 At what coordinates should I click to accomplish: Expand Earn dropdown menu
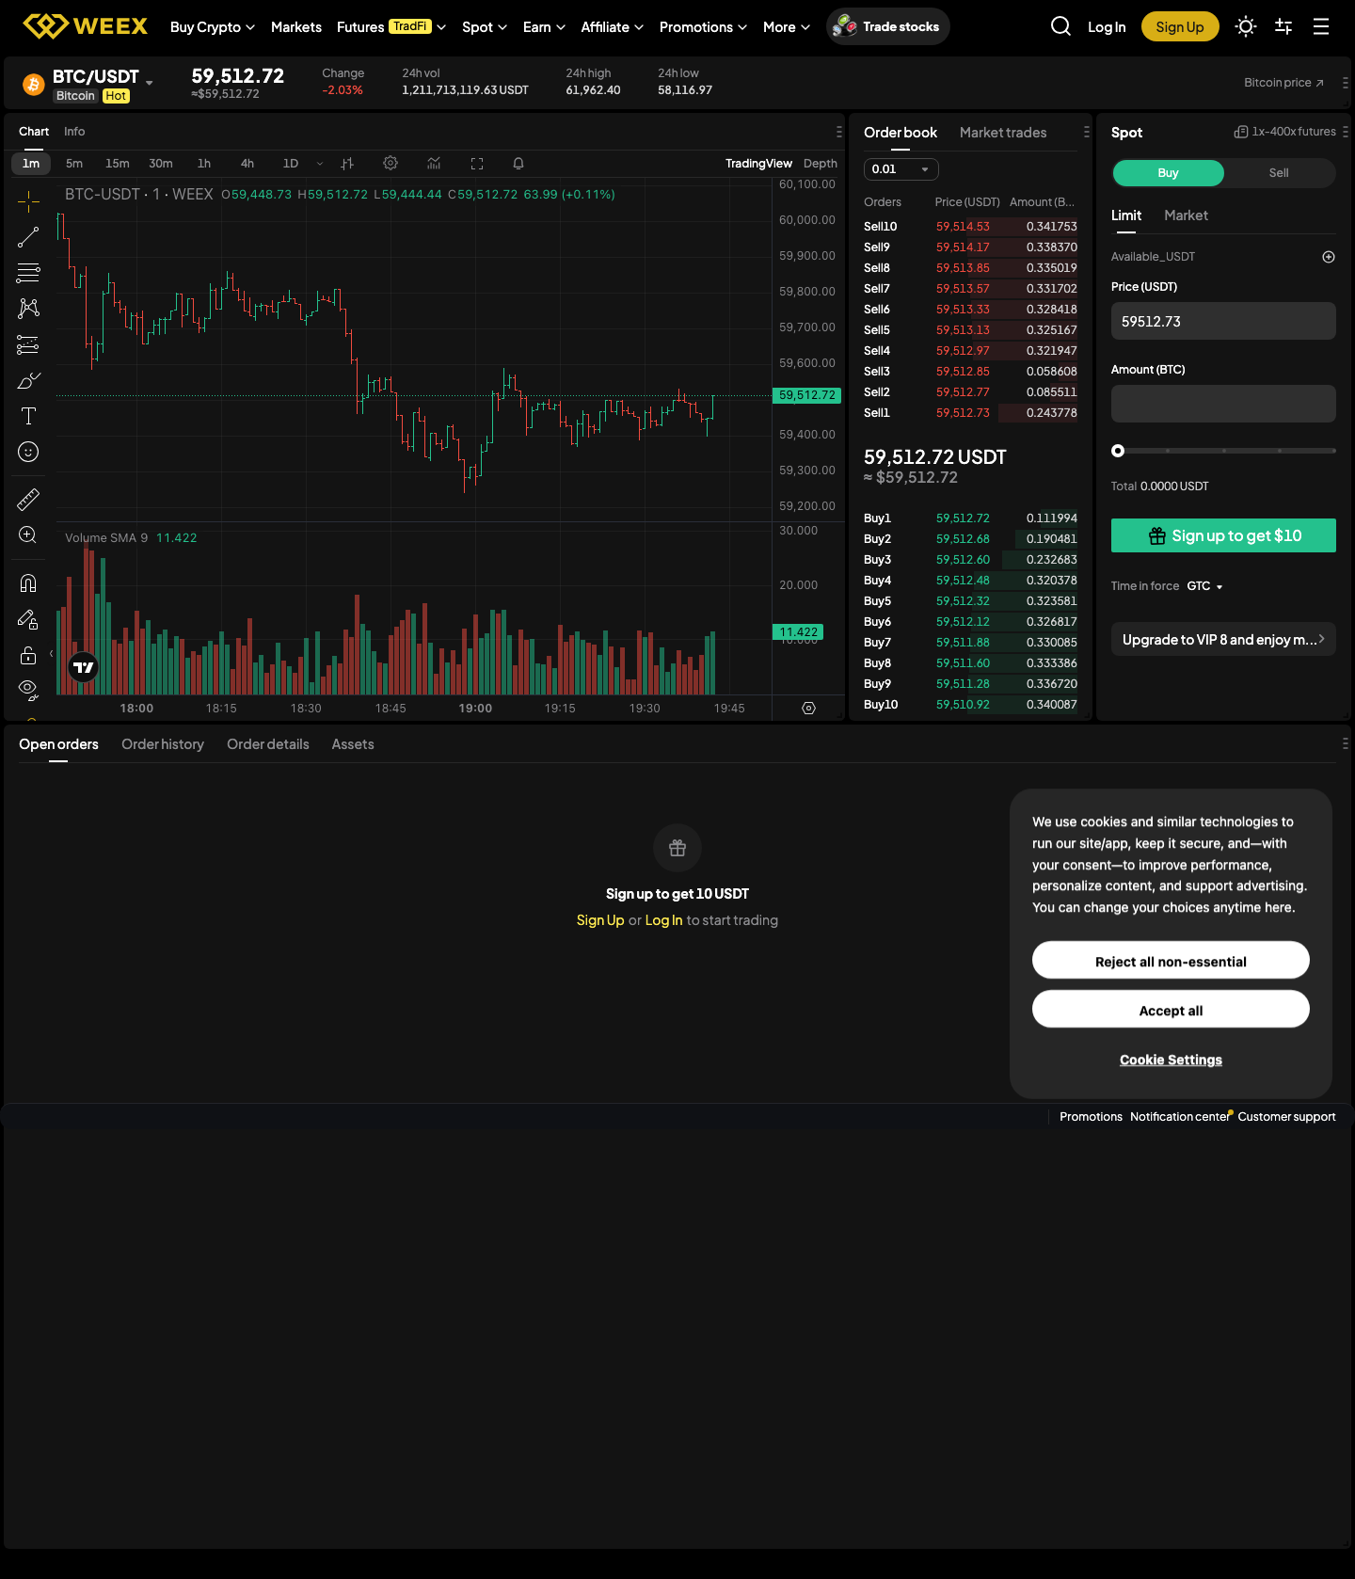click(544, 27)
